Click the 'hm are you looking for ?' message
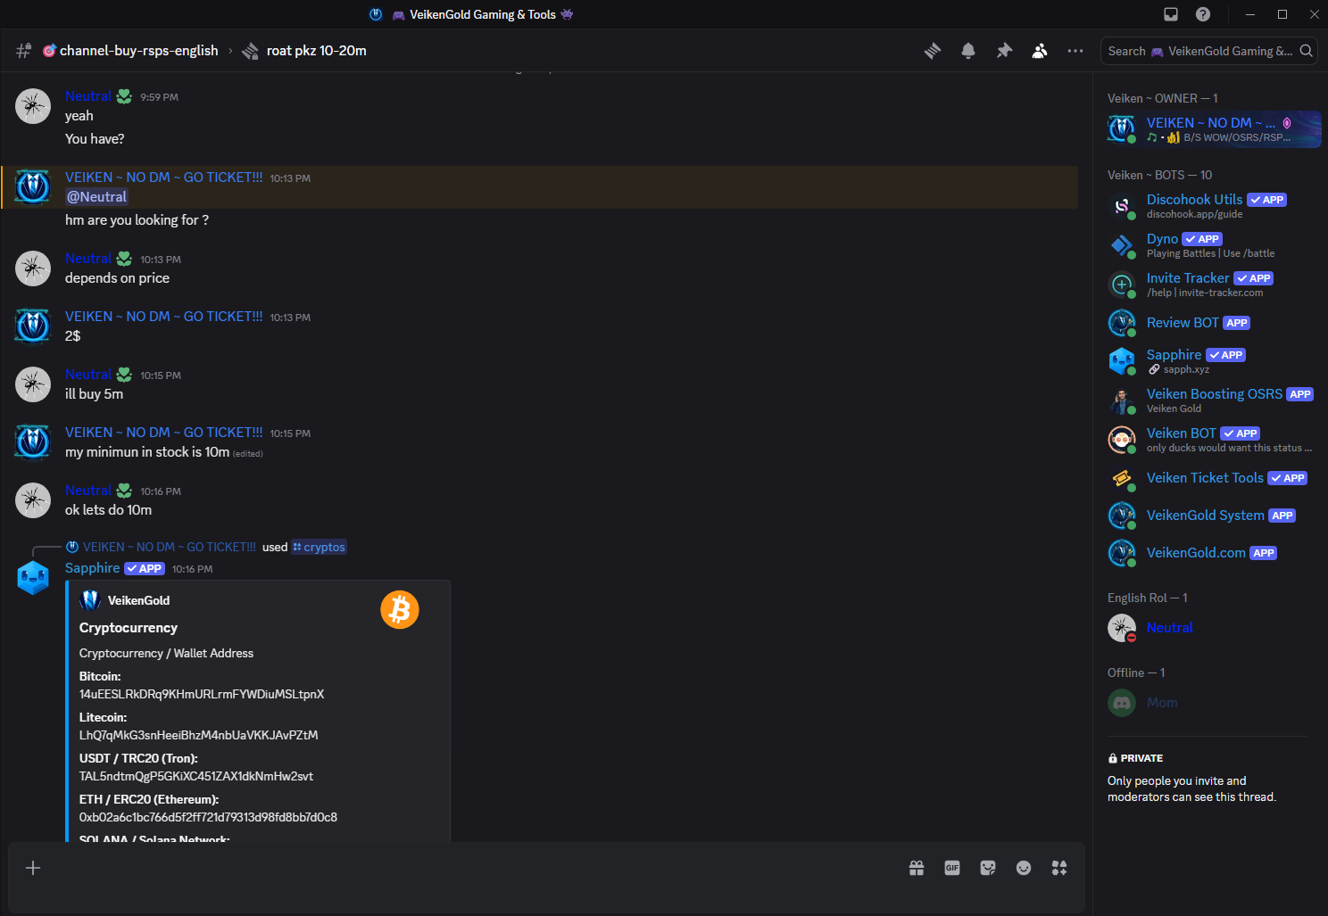1328x916 pixels. click(137, 220)
